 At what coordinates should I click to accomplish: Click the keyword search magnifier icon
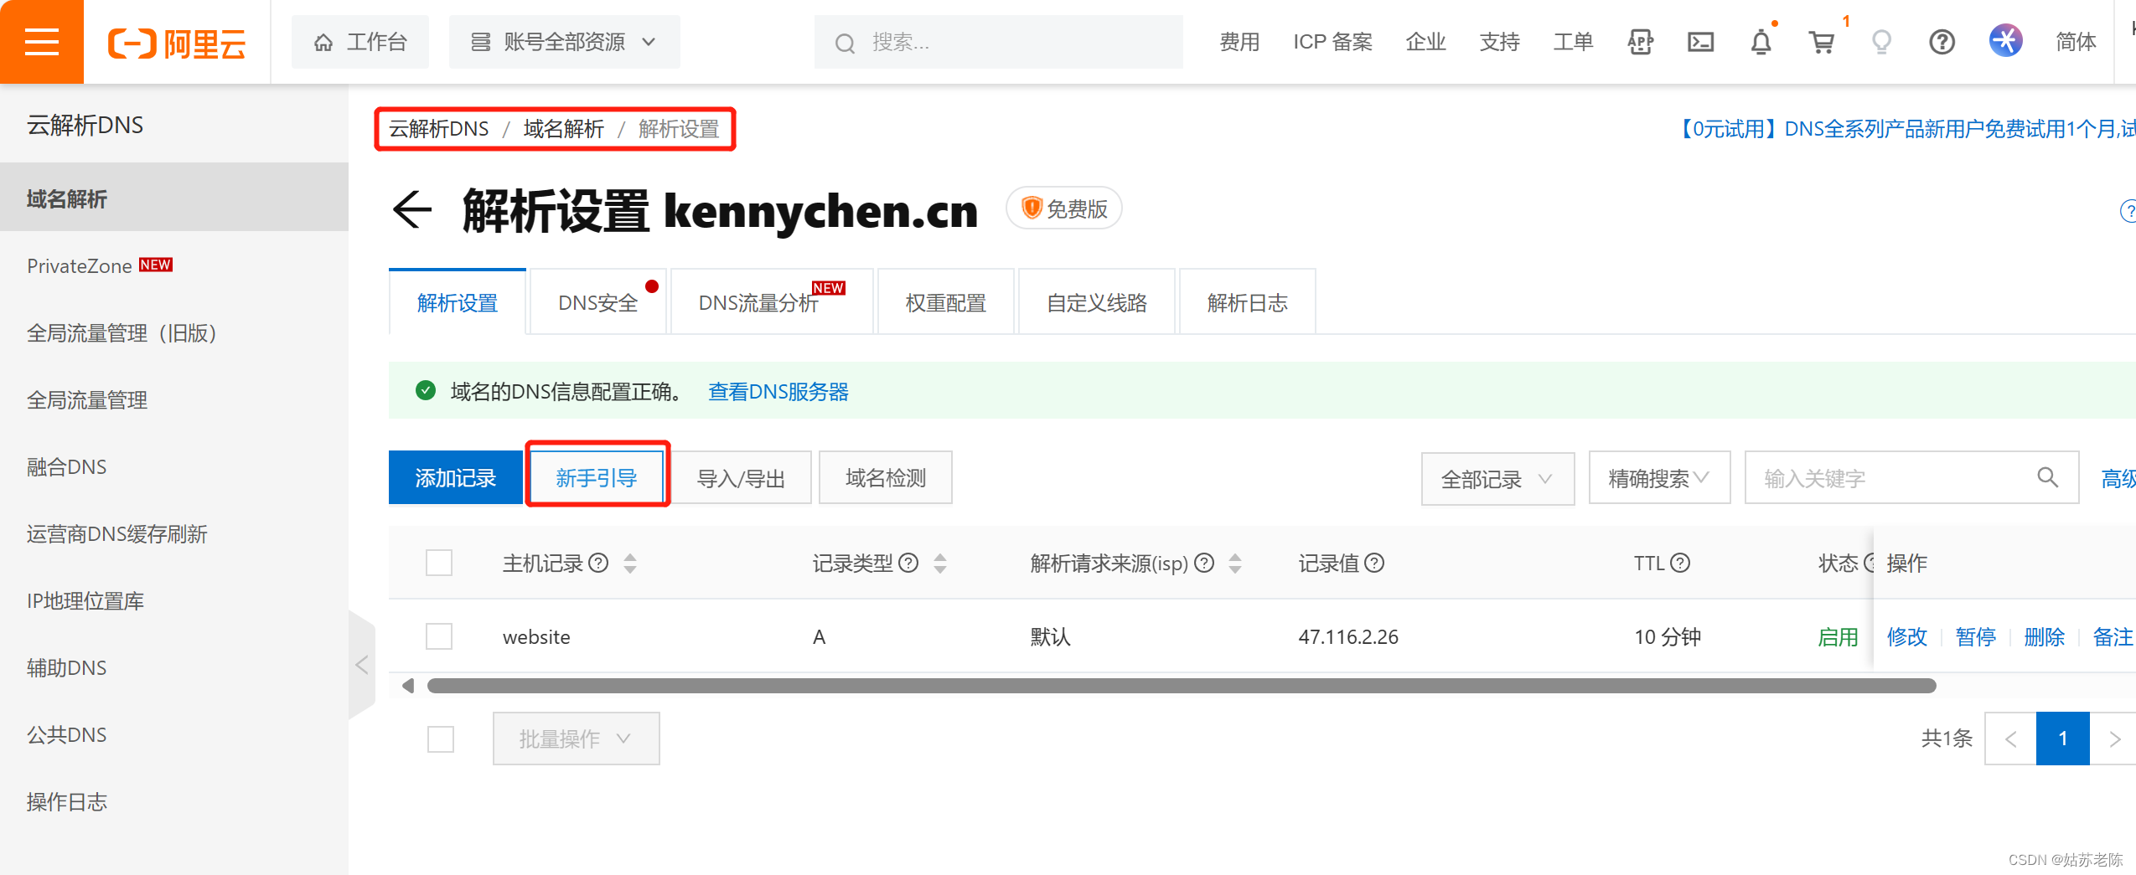point(2047,477)
